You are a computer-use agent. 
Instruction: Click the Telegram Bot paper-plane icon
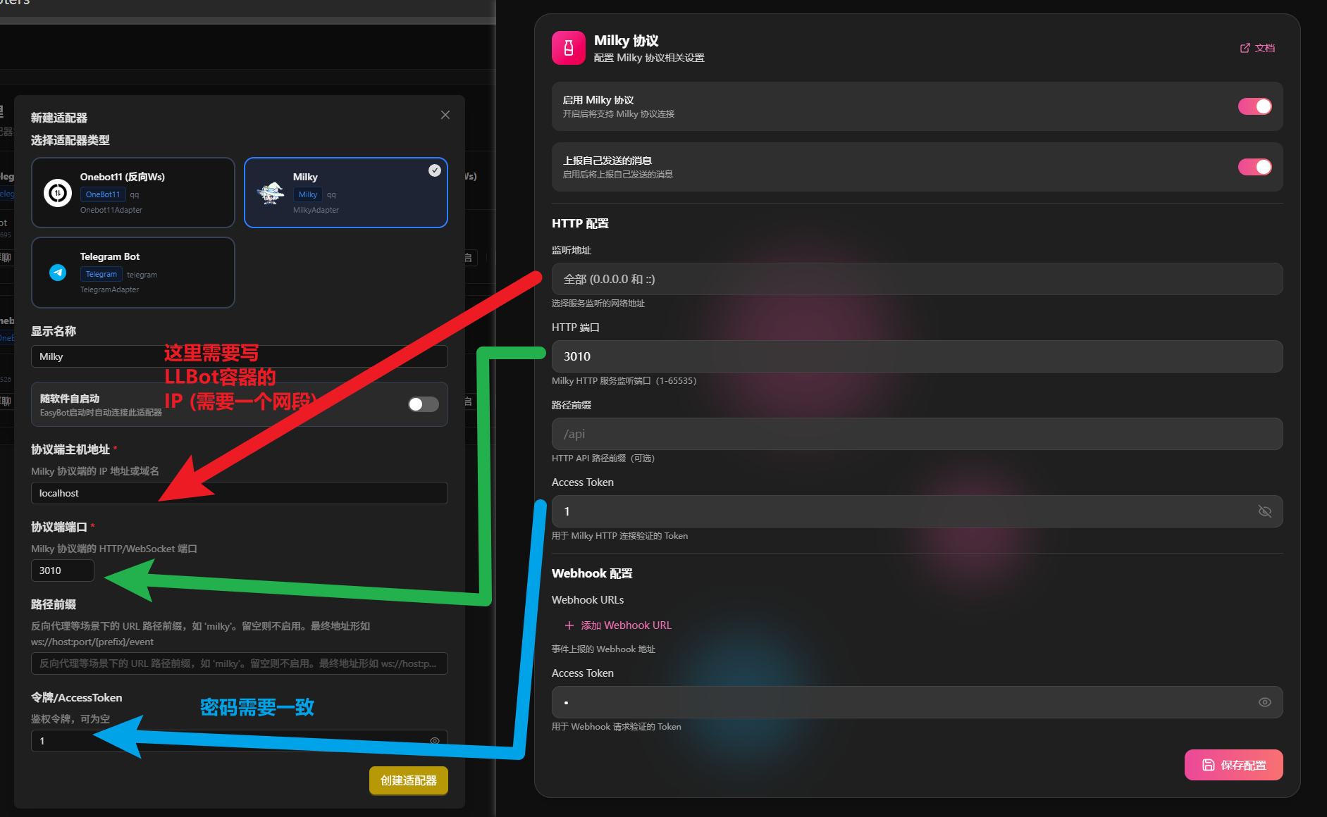pos(58,273)
